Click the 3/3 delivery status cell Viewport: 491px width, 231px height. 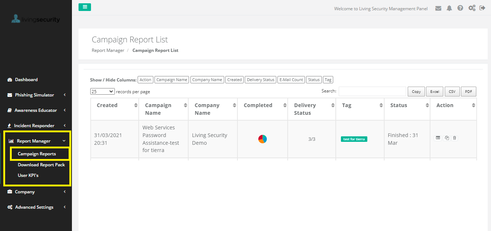click(312, 139)
